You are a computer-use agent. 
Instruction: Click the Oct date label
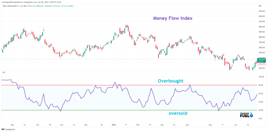pos(38,125)
